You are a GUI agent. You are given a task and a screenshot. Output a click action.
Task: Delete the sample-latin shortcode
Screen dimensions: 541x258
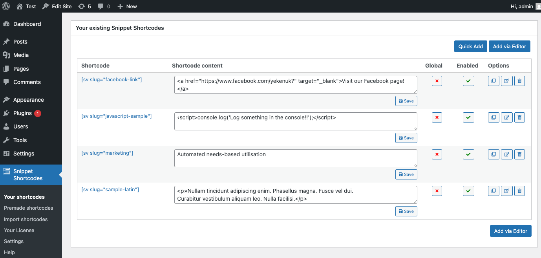pyautogui.click(x=519, y=191)
